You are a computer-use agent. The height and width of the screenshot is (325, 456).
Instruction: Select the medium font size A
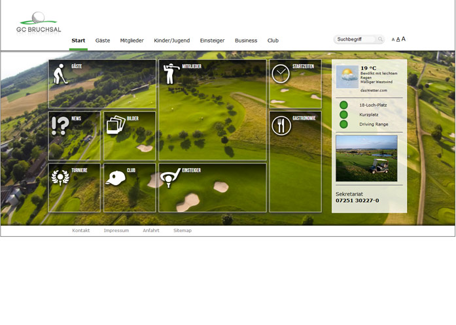398,39
